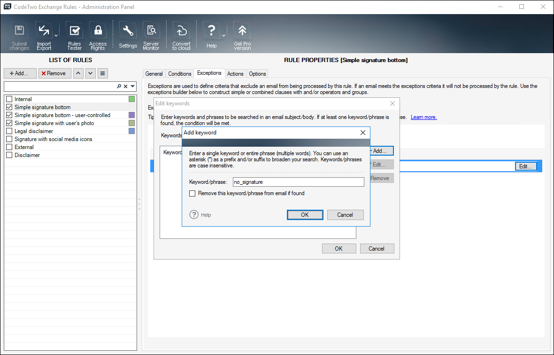Enable Signature with social media icons checkbox
This screenshot has width=554, height=355.
pyautogui.click(x=9, y=139)
